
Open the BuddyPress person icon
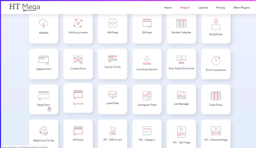tap(216, 24)
